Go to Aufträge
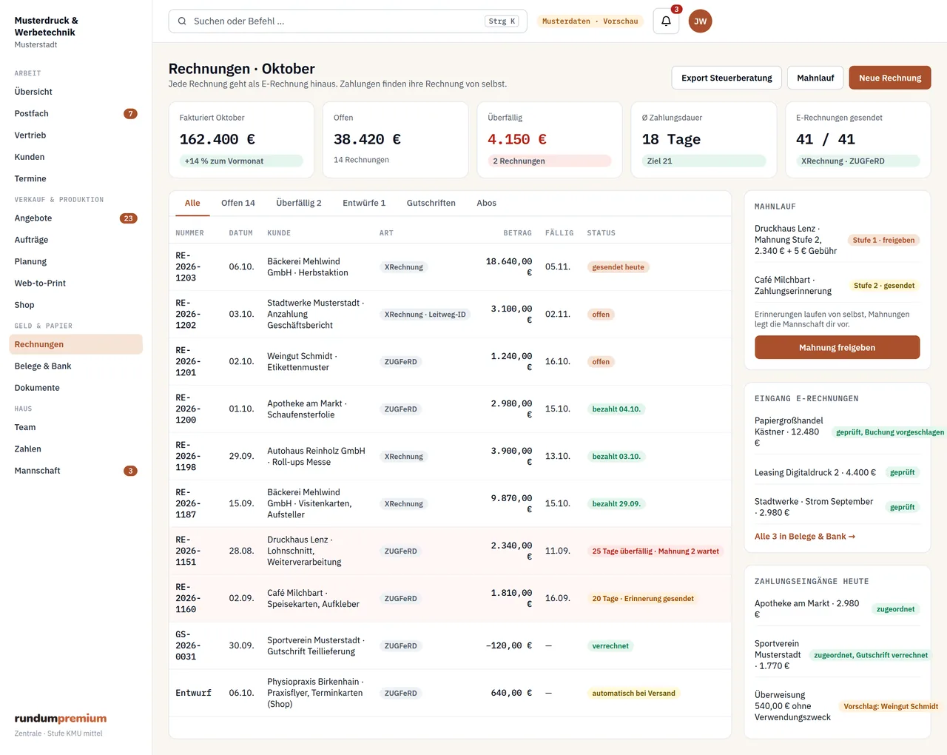The height and width of the screenshot is (755, 947). pyautogui.click(x=75, y=240)
